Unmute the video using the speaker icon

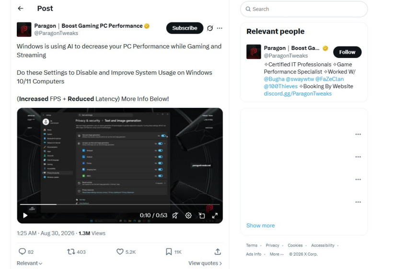(175, 215)
